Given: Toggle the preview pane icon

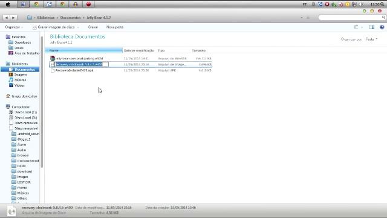Looking at the screenshot, I should (x=372, y=27).
